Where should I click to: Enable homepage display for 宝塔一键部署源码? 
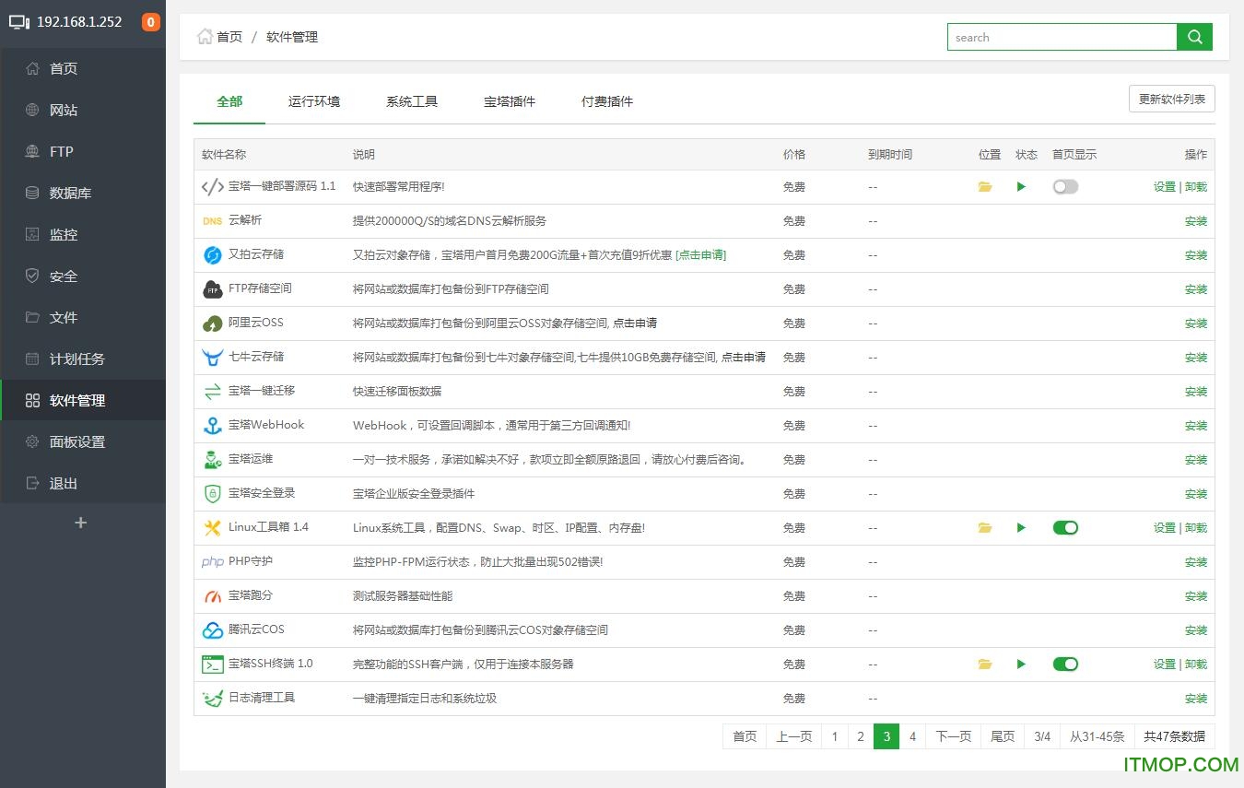[1065, 186]
